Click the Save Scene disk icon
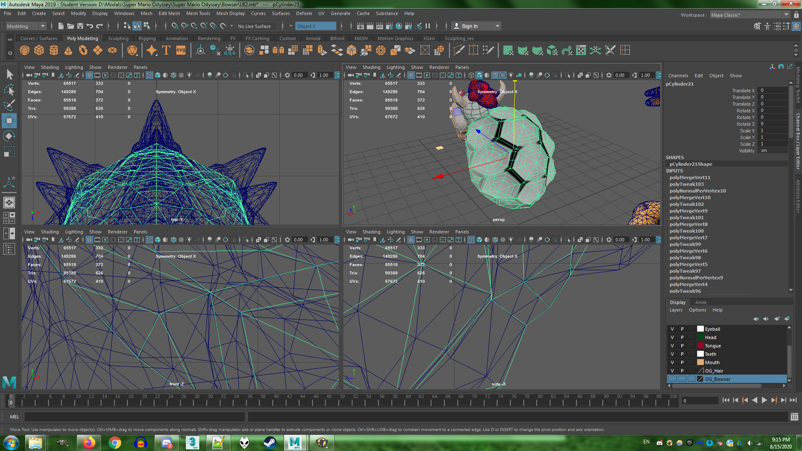The height and width of the screenshot is (451, 802). coord(80,26)
